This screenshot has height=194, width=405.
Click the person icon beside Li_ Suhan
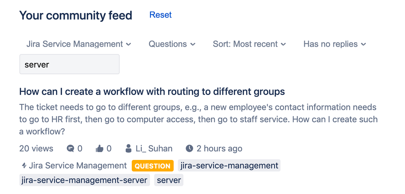tap(128, 149)
